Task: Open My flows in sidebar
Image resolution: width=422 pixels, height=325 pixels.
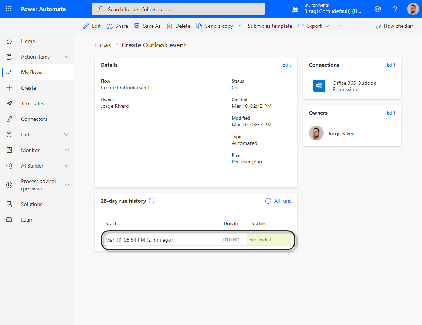Action: [x=32, y=72]
